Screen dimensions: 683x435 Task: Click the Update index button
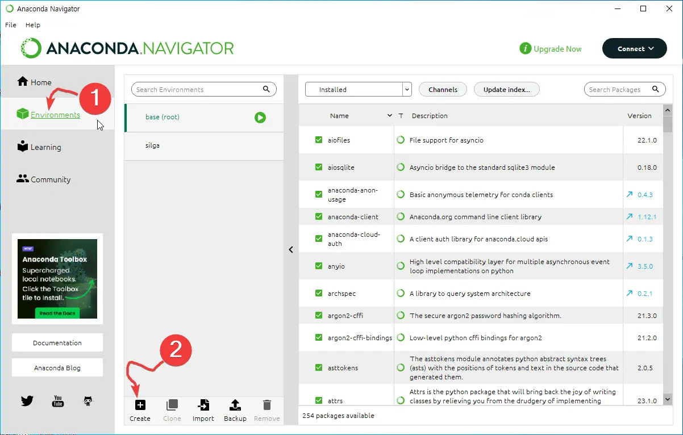pyautogui.click(x=506, y=89)
